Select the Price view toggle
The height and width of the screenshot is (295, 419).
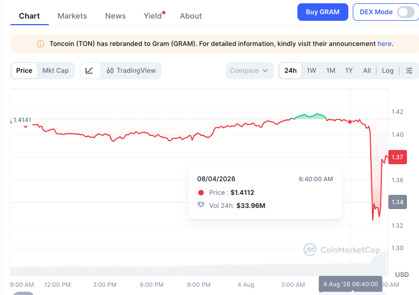tap(24, 71)
